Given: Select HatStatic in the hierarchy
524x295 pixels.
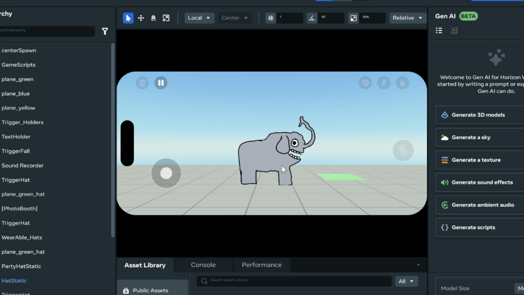Looking at the screenshot, I should tap(14, 281).
